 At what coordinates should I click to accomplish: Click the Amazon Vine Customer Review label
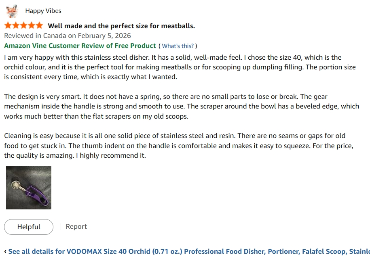80,46
